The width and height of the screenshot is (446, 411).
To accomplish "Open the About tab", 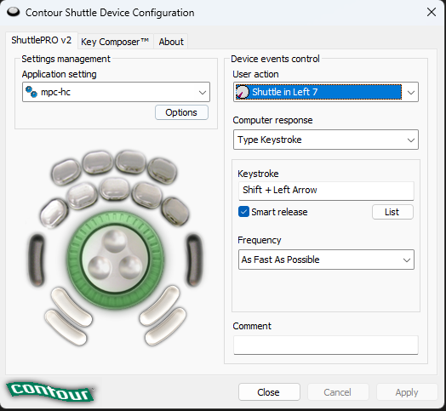I will point(171,42).
